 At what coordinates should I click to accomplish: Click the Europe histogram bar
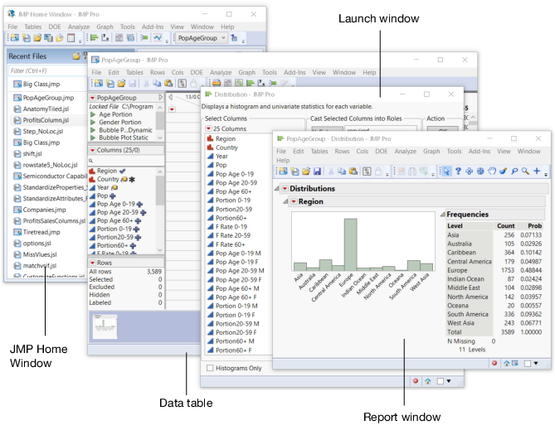(x=350, y=244)
